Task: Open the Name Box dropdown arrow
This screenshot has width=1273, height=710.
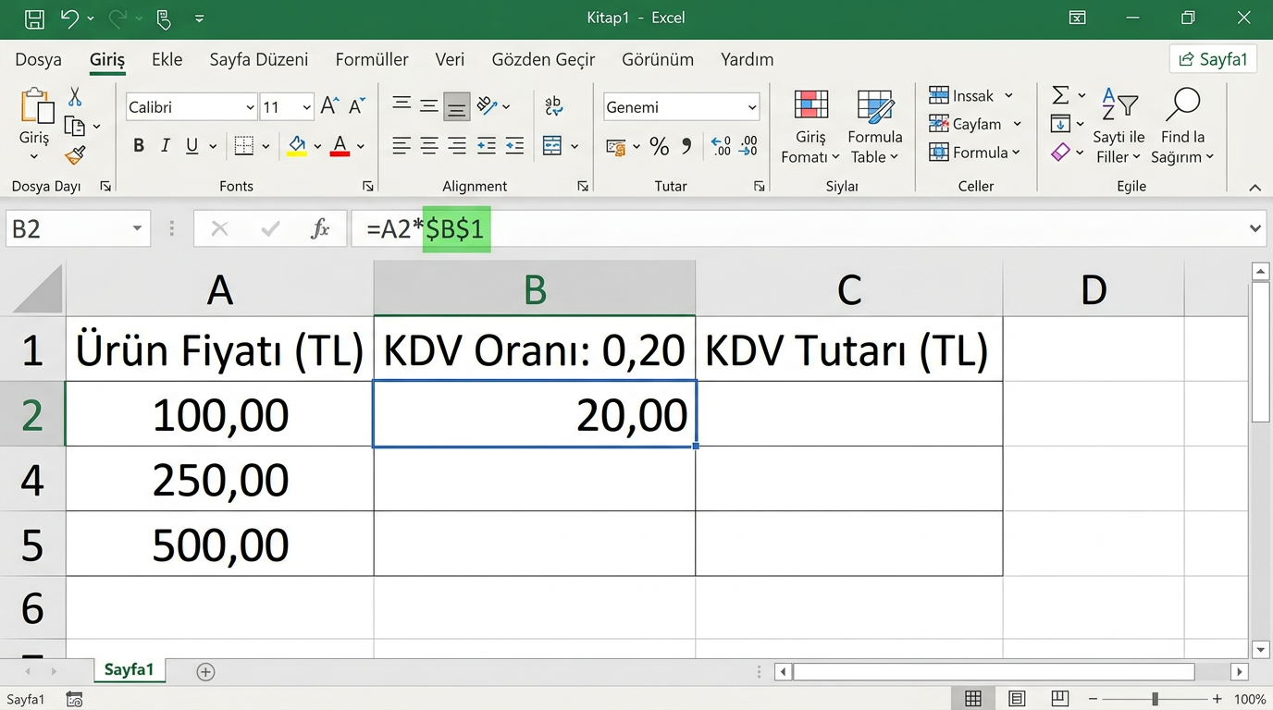Action: click(137, 228)
